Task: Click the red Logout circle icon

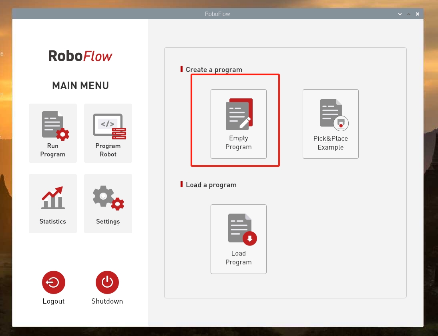Action: [x=54, y=282]
